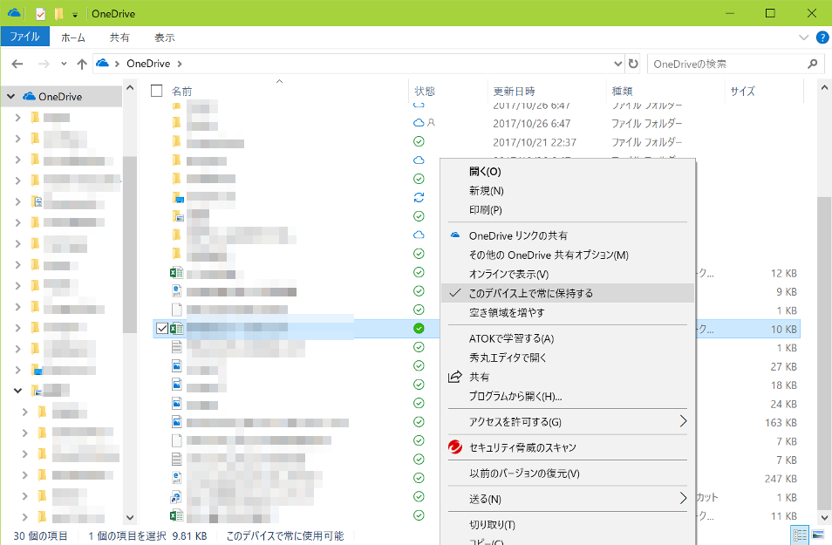Viewport: 832px width, 545px height.
Task: Go up one folder level
Action: [82, 65]
